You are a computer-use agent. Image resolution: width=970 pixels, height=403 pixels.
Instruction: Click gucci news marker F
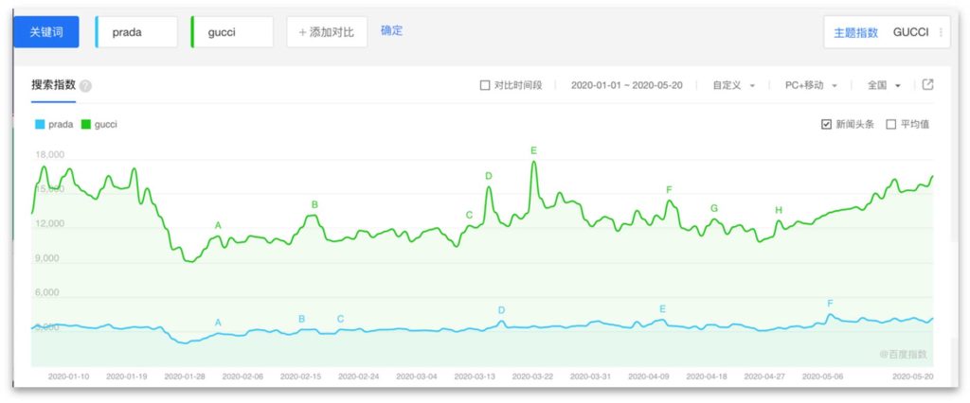[x=669, y=190]
